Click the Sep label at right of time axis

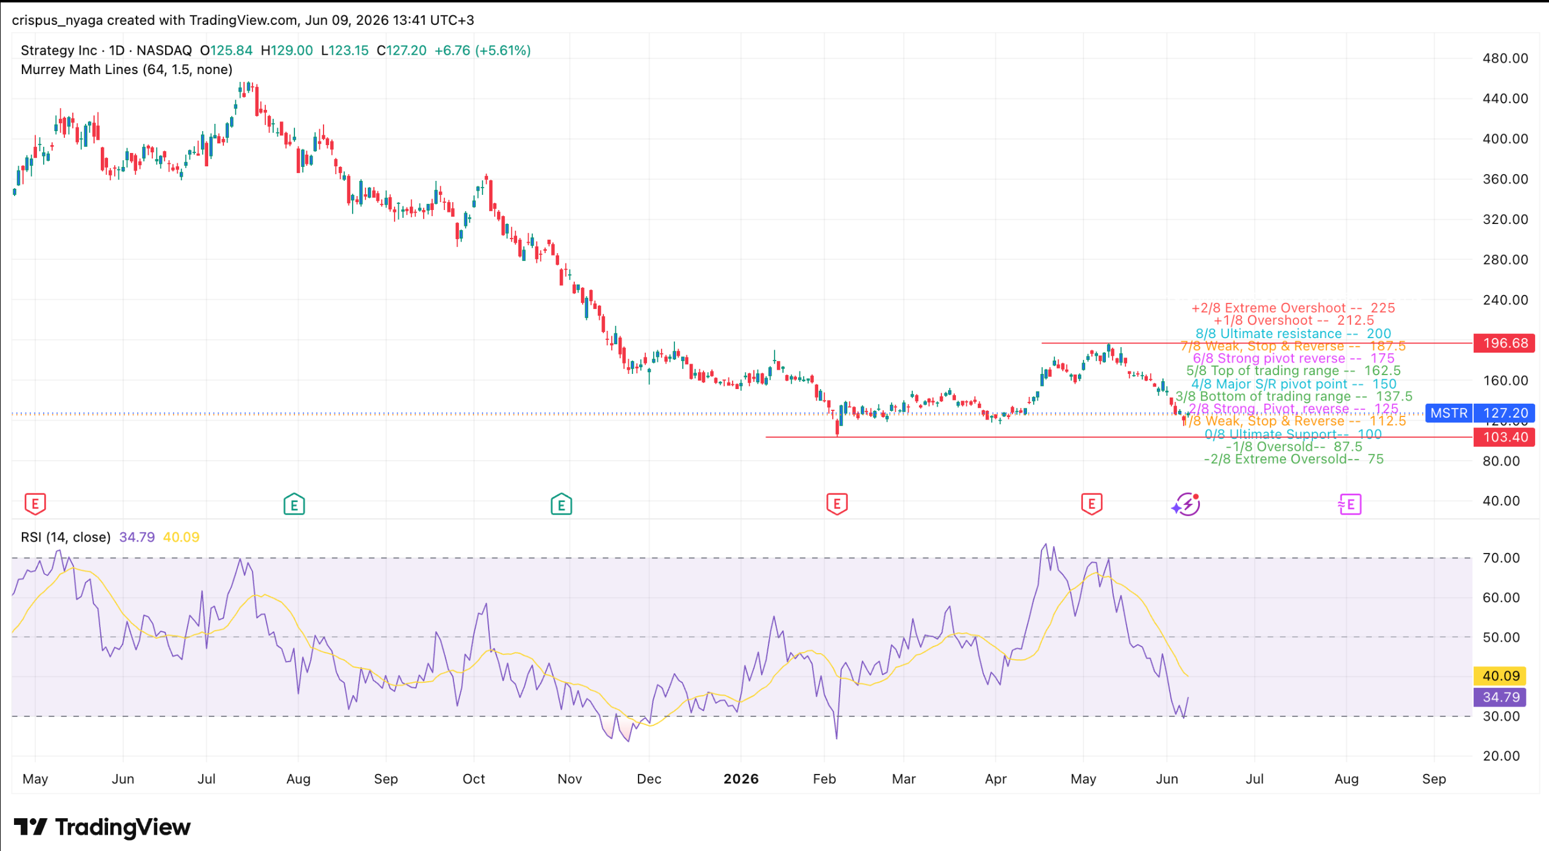1434,779
